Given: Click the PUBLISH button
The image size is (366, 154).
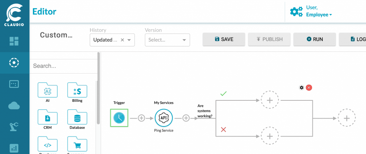Looking at the screenshot, I should 269,39.
